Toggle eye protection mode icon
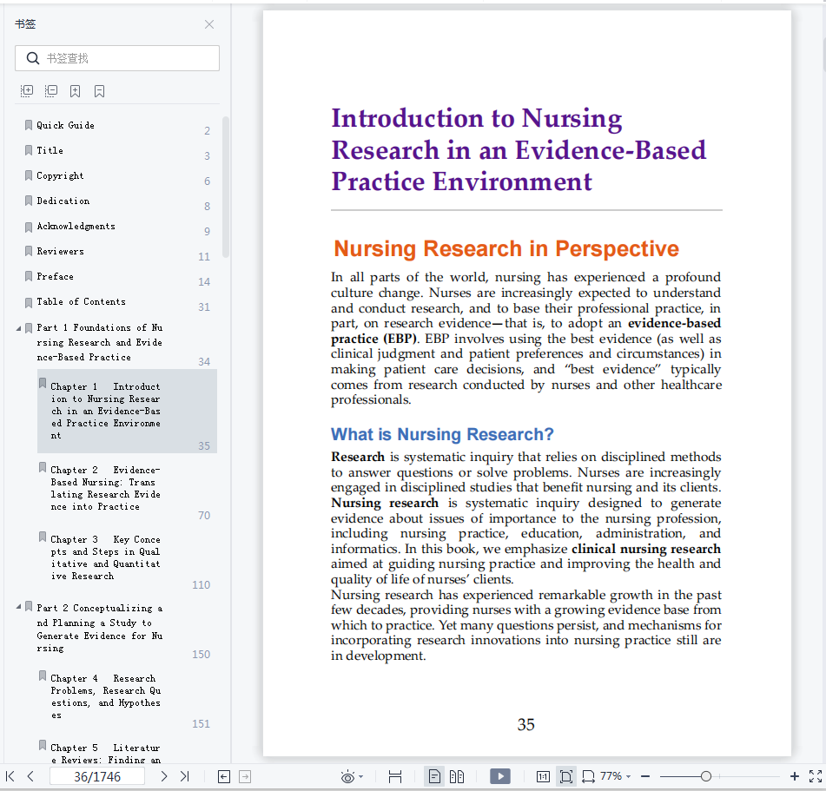 click(x=347, y=777)
